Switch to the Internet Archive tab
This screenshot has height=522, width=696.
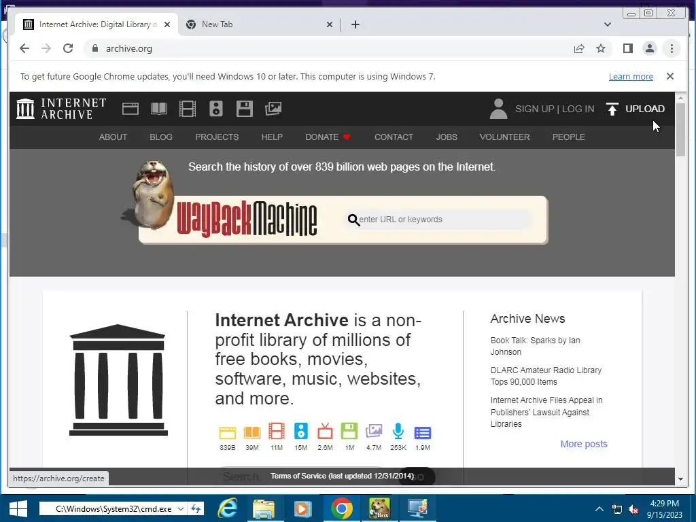(97, 24)
